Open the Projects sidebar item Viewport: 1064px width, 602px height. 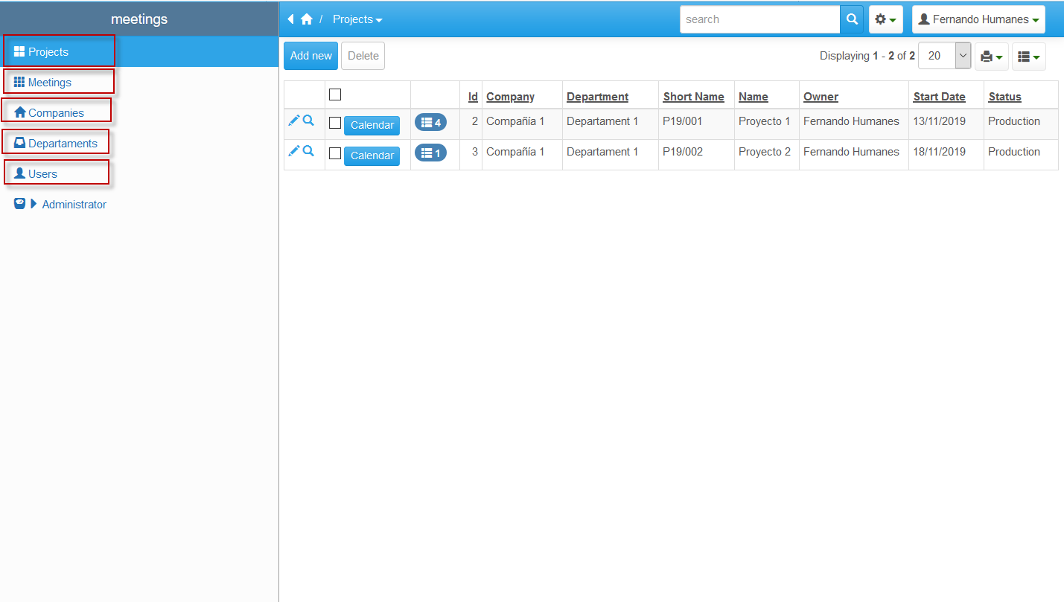click(139, 52)
